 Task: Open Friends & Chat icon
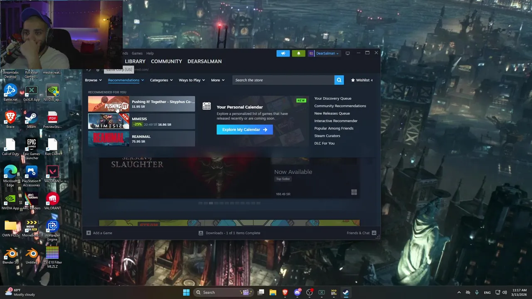pos(374,233)
